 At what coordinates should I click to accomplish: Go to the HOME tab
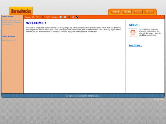115,12
